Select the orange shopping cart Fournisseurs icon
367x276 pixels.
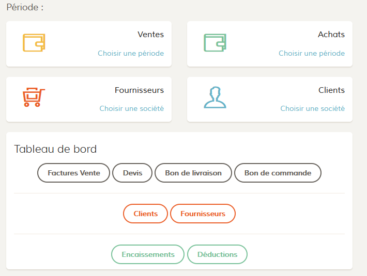34,98
